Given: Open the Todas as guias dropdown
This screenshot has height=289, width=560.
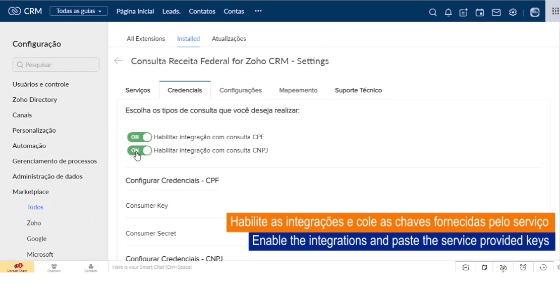Looking at the screenshot, I should coord(79,11).
